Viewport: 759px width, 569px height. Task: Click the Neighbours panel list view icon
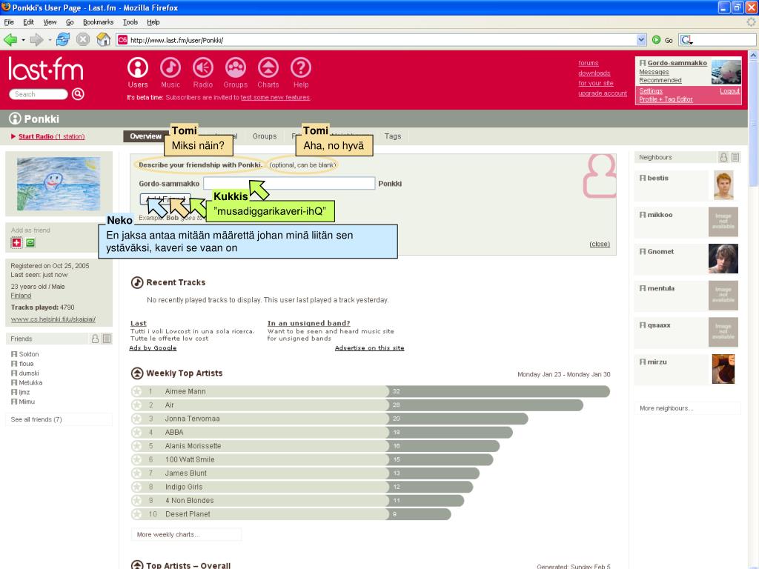[x=735, y=157]
